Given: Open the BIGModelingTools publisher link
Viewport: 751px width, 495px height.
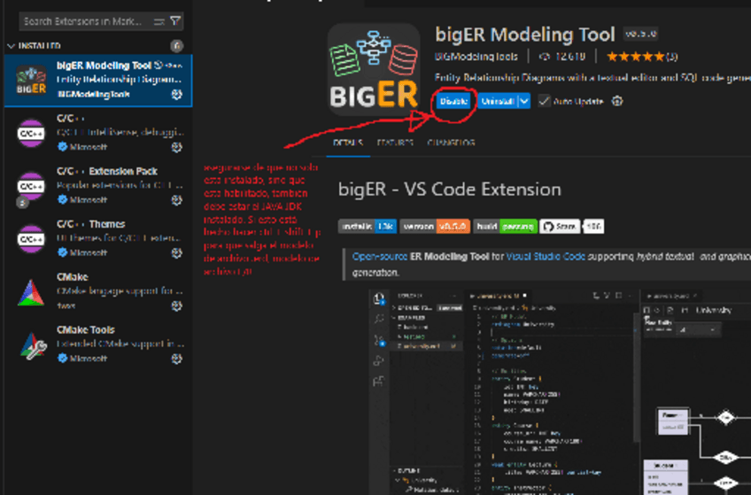Looking at the screenshot, I should coord(476,57).
